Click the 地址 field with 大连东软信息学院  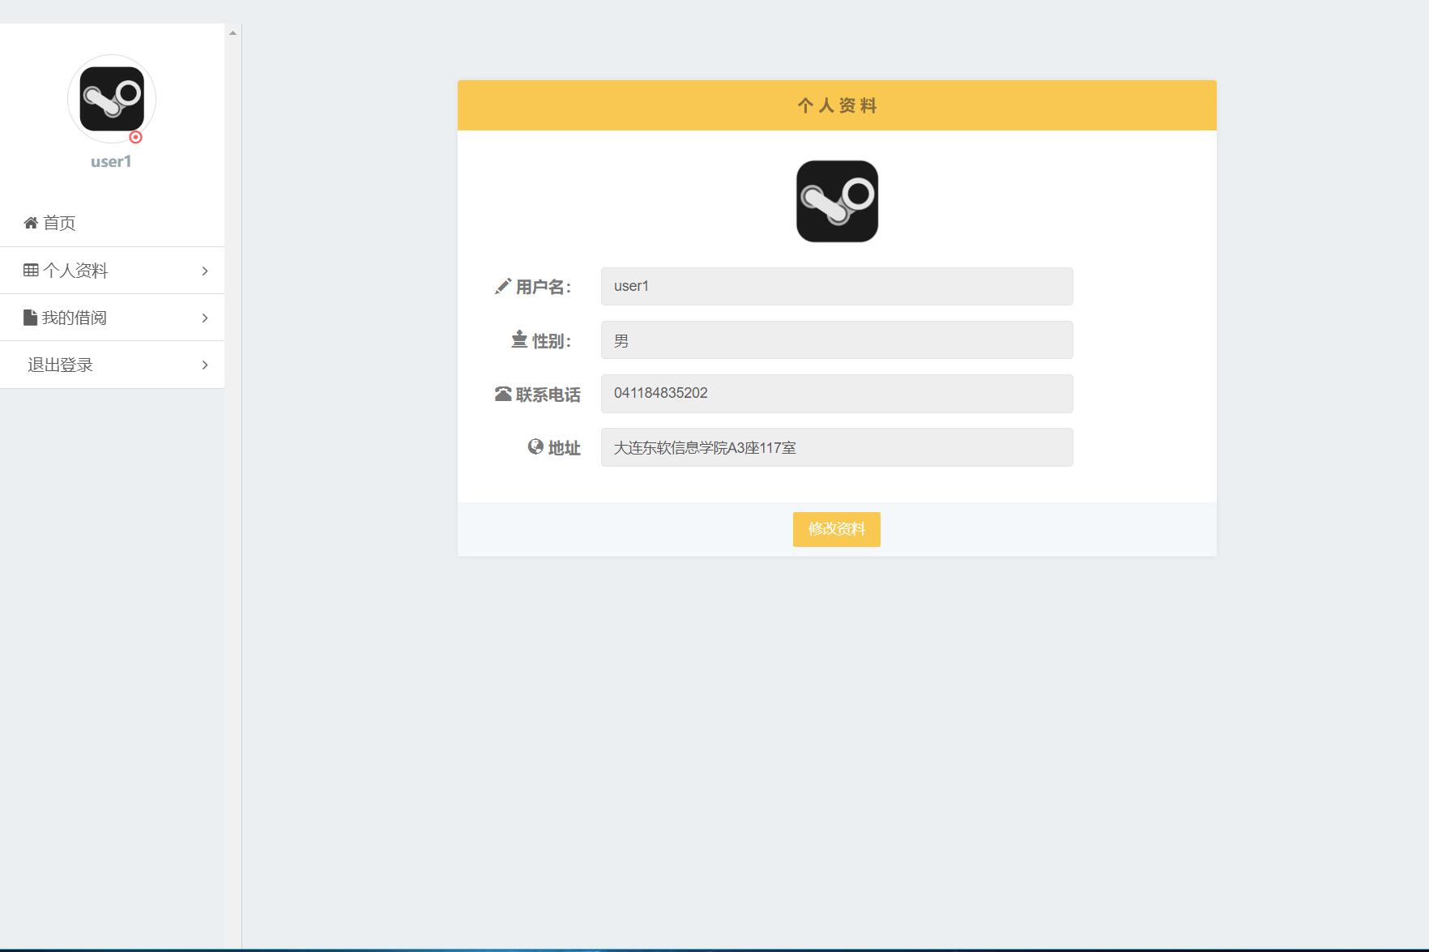click(x=837, y=447)
